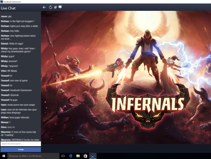Open the Windows Store taskbar icon
The width and height of the screenshot is (211, 159).
(85, 156)
